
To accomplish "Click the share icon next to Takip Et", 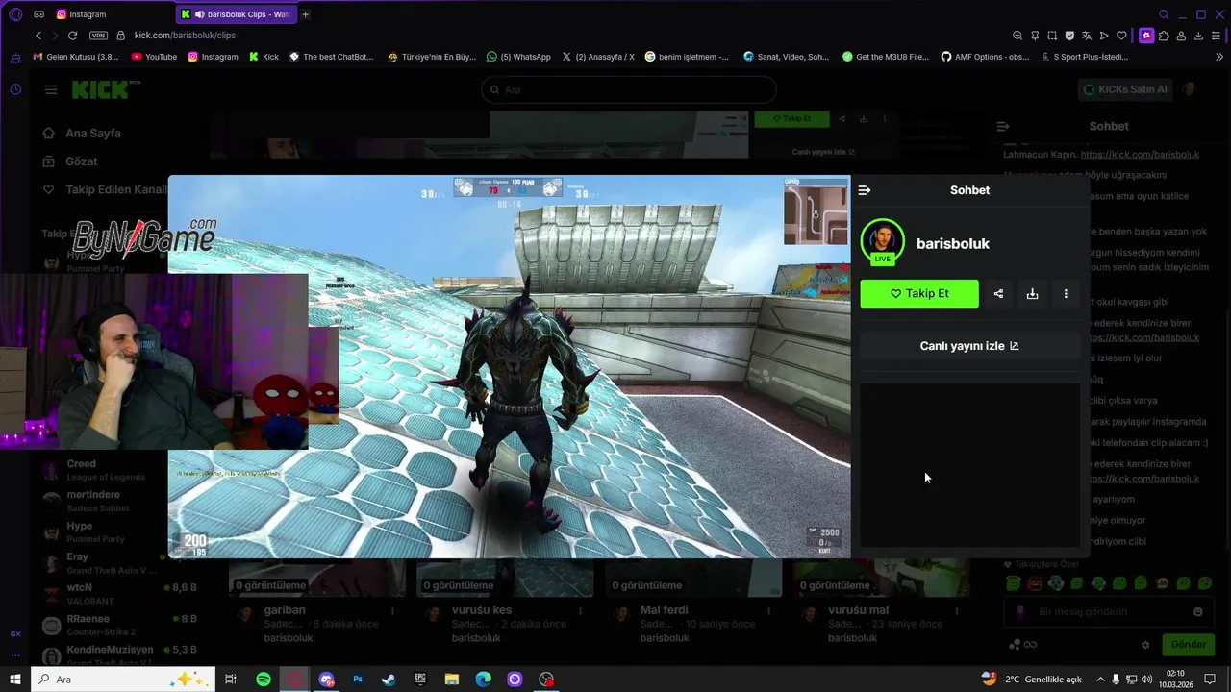I will coord(998,294).
